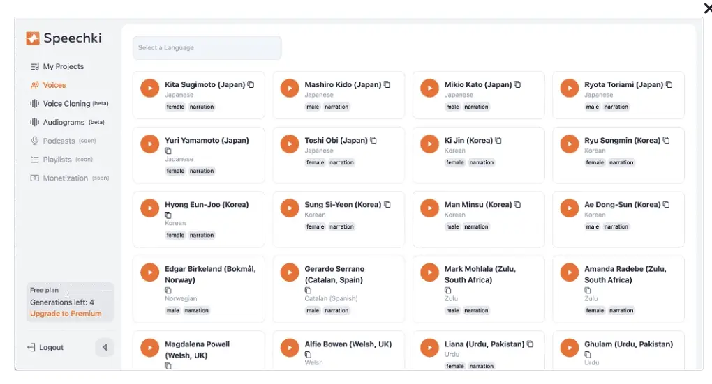Play Man Minsu (Korea) voice sample
712x384 pixels.
pos(429,208)
